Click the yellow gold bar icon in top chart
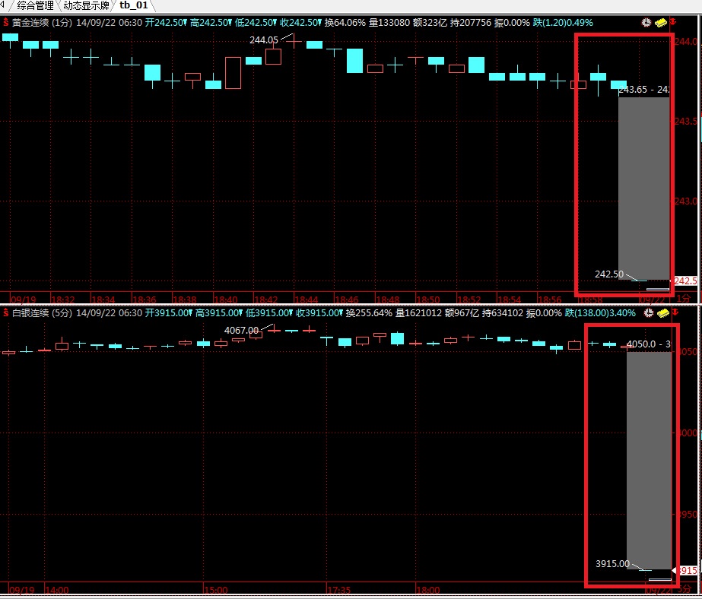 [x=660, y=23]
